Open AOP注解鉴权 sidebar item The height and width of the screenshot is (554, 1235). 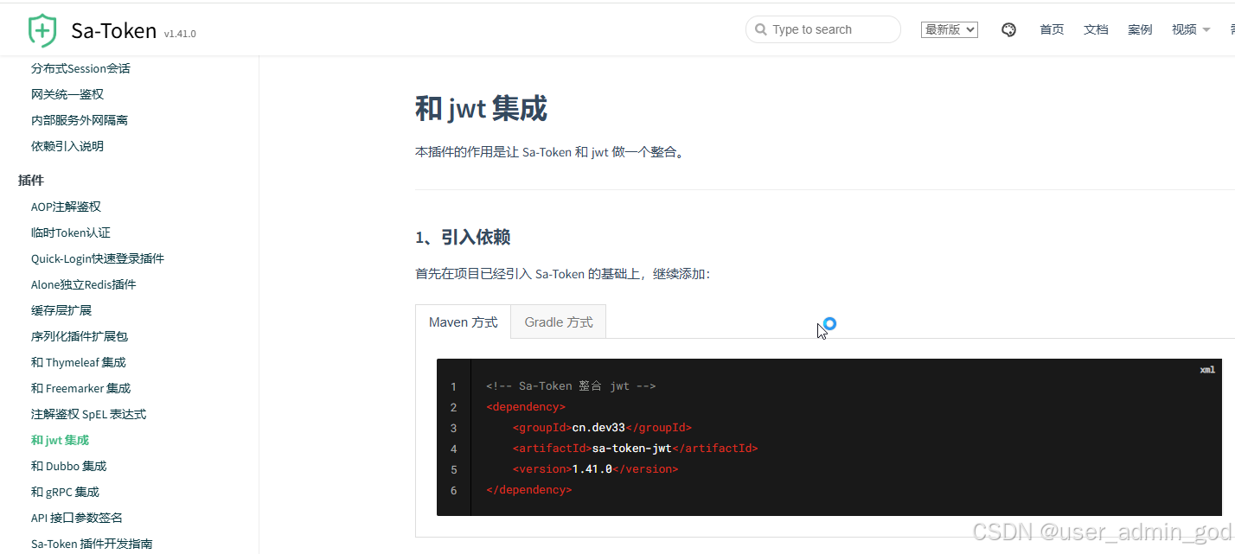pos(66,207)
